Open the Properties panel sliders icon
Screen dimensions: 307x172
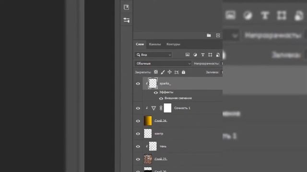127,20
